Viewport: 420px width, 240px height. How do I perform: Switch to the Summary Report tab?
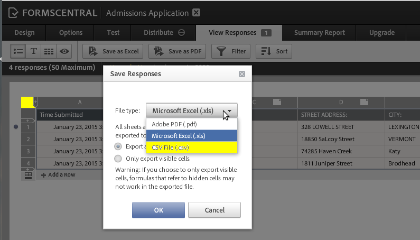(x=319, y=32)
